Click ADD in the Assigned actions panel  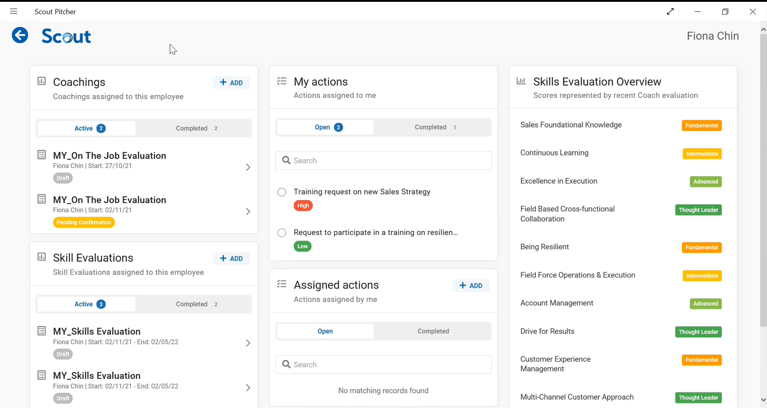[471, 286]
